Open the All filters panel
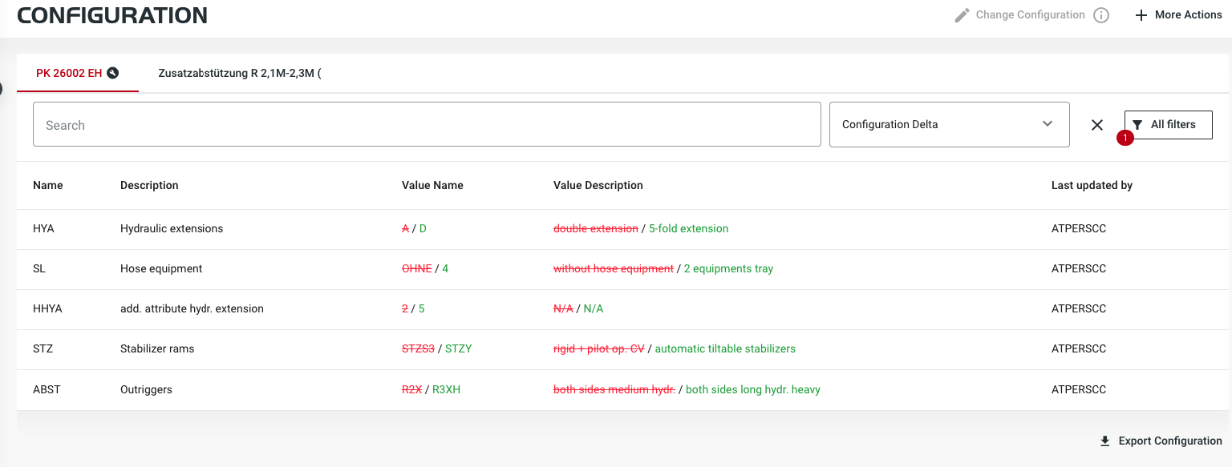Viewport: 1232px width, 467px height. pyautogui.click(x=1168, y=124)
